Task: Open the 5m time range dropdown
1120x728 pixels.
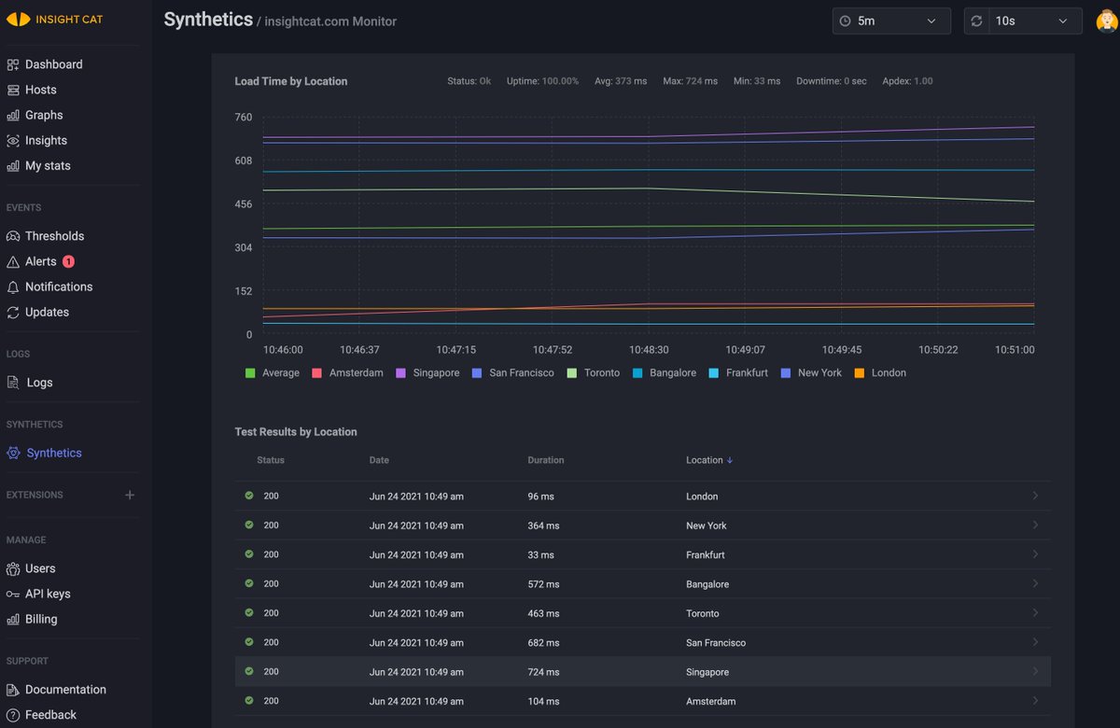Action: tap(891, 21)
